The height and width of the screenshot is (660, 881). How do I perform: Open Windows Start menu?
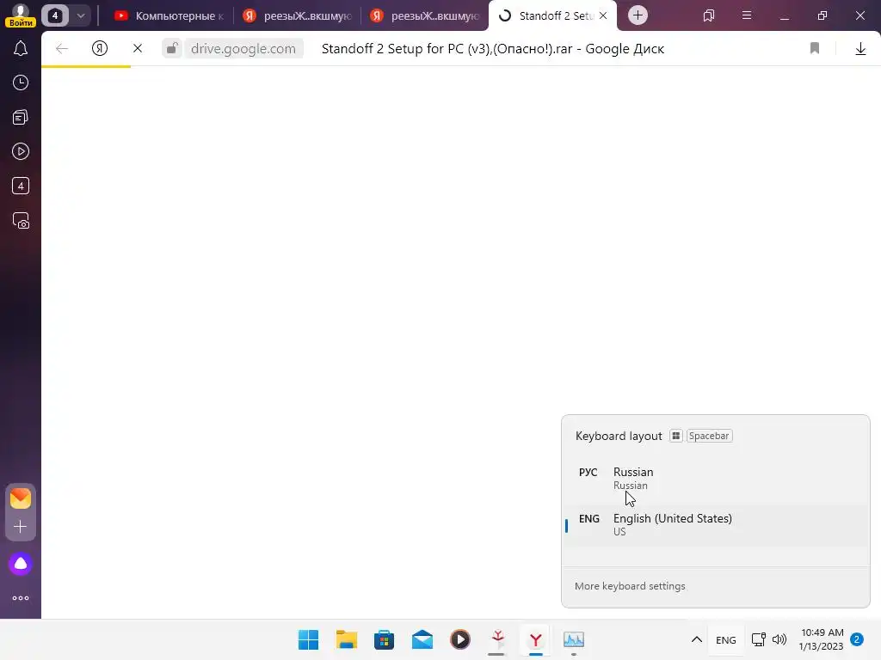coord(309,639)
